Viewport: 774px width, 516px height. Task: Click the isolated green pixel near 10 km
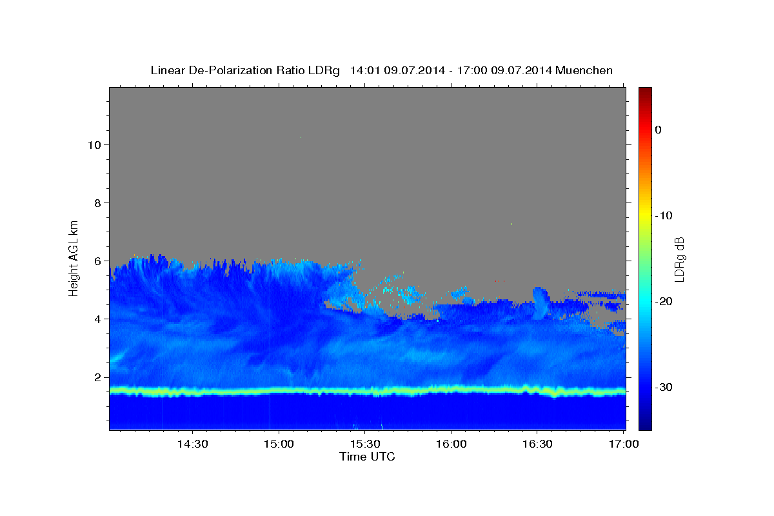click(x=301, y=137)
